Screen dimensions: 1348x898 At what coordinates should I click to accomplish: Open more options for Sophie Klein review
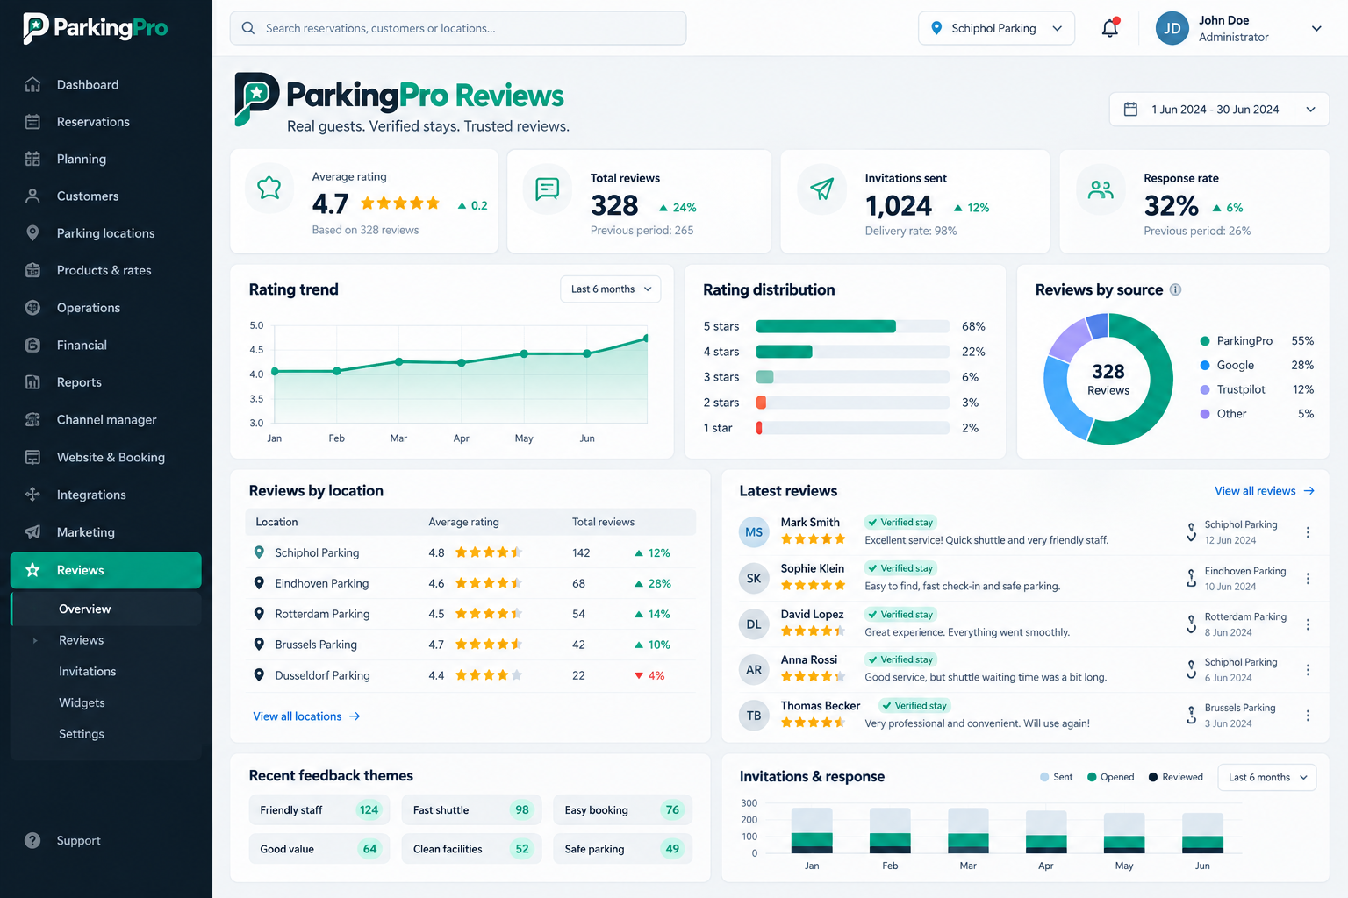[x=1308, y=578]
